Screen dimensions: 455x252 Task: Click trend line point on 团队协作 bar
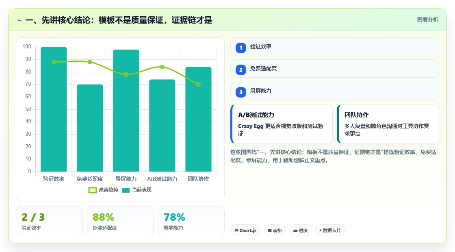198,85
